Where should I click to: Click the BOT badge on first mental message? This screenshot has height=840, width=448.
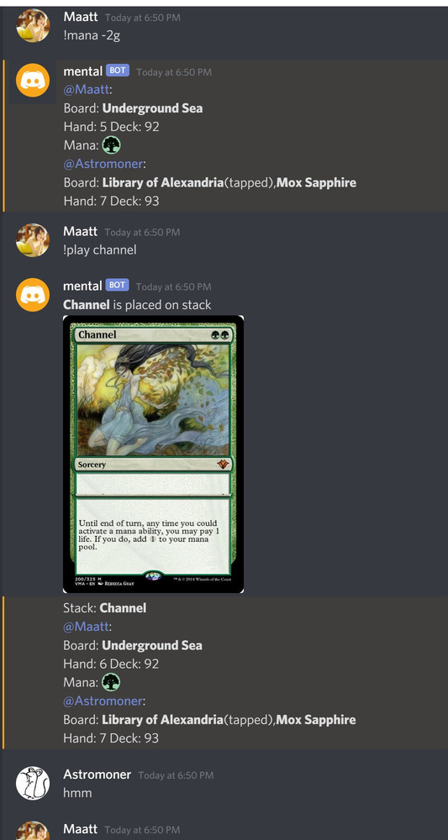[118, 71]
